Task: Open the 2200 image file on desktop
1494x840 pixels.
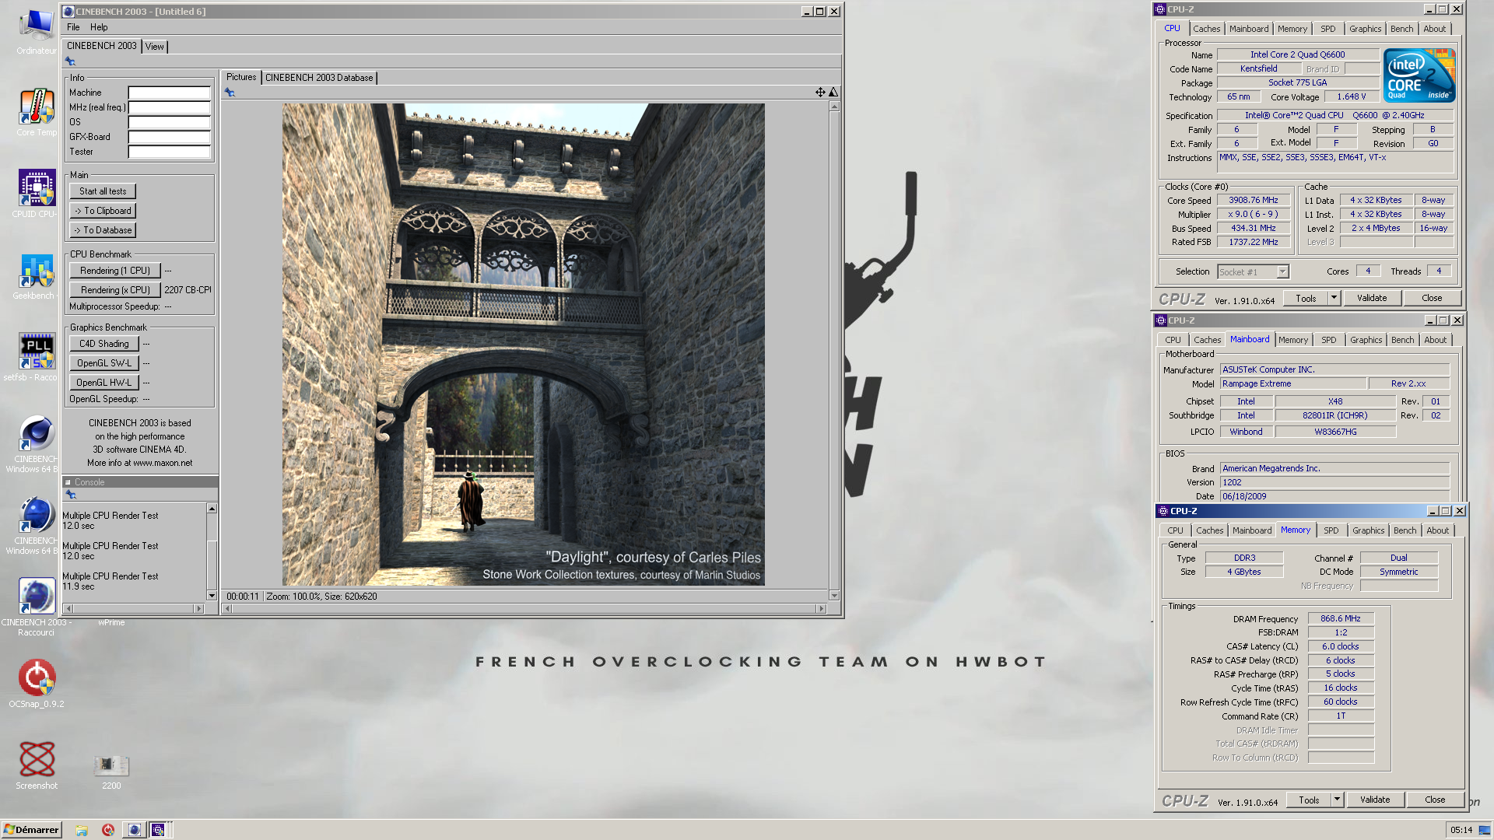Action: click(x=111, y=772)
